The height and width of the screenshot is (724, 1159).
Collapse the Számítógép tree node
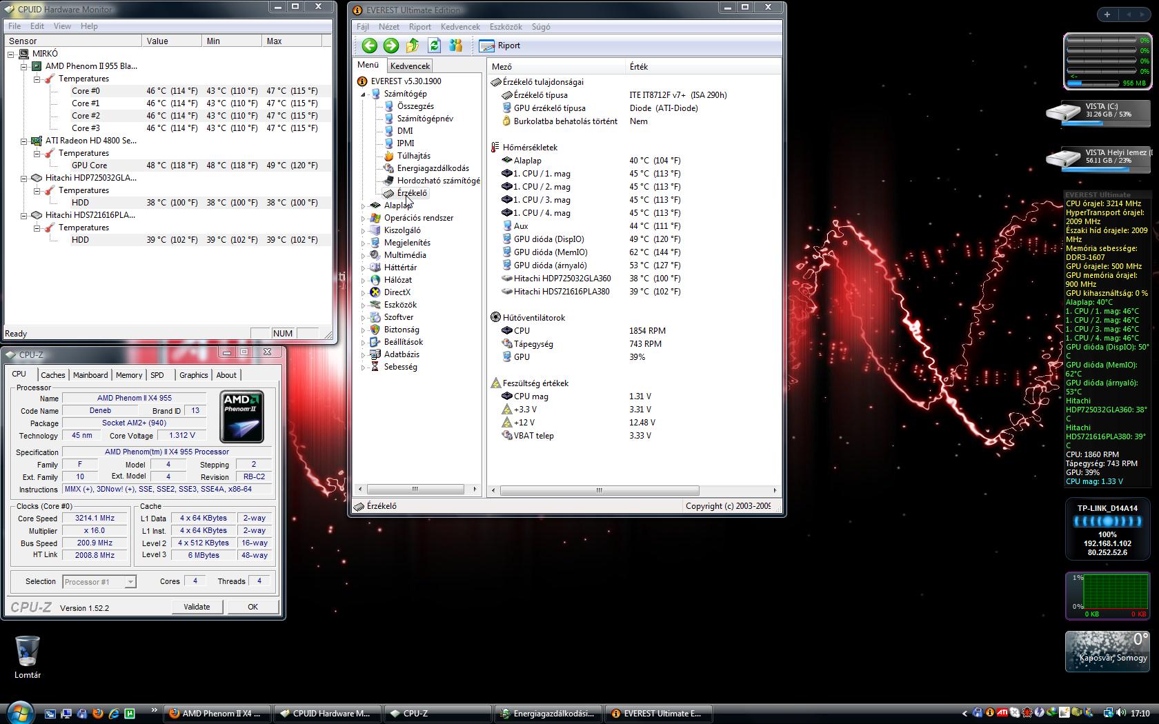(363, 94)
